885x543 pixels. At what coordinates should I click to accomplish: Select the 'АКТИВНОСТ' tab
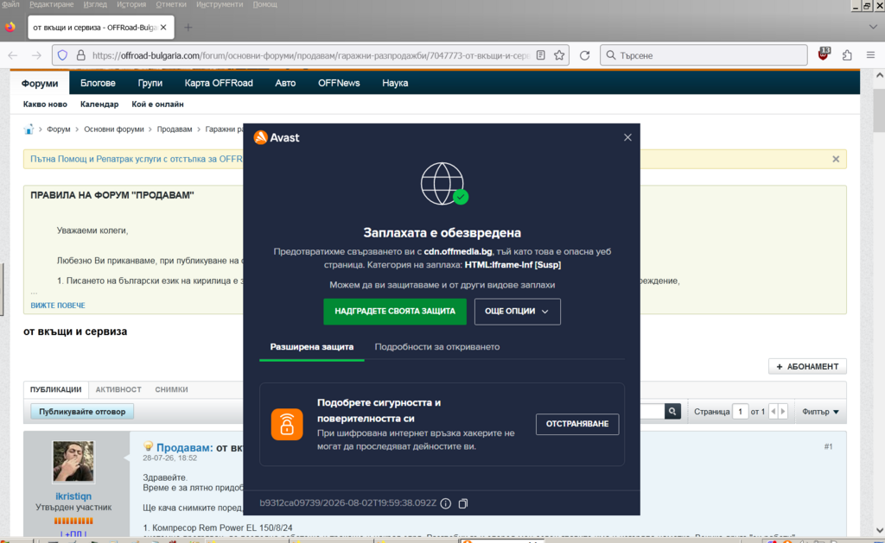click(x=118, y=389)
